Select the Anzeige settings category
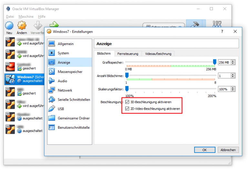Viewport: 248px width, 170px height. pyautogui.click(x=70, y=62)
